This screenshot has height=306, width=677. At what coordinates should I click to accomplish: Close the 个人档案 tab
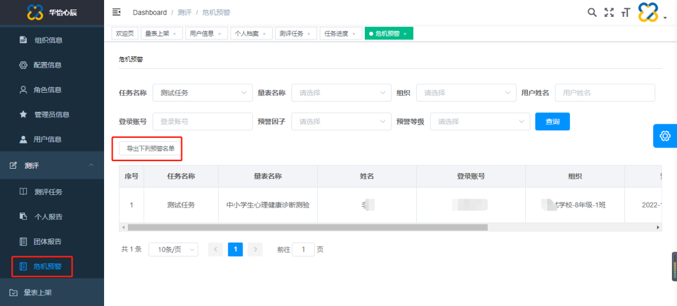[265, 34]
